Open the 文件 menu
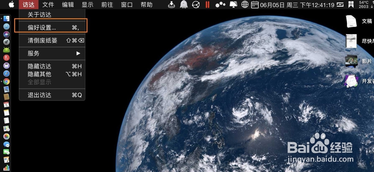Viewport: 374px width, 172px height. [x=48, y=4]
